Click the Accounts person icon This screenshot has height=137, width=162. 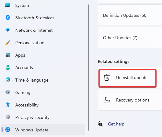(x=8, y=67)
